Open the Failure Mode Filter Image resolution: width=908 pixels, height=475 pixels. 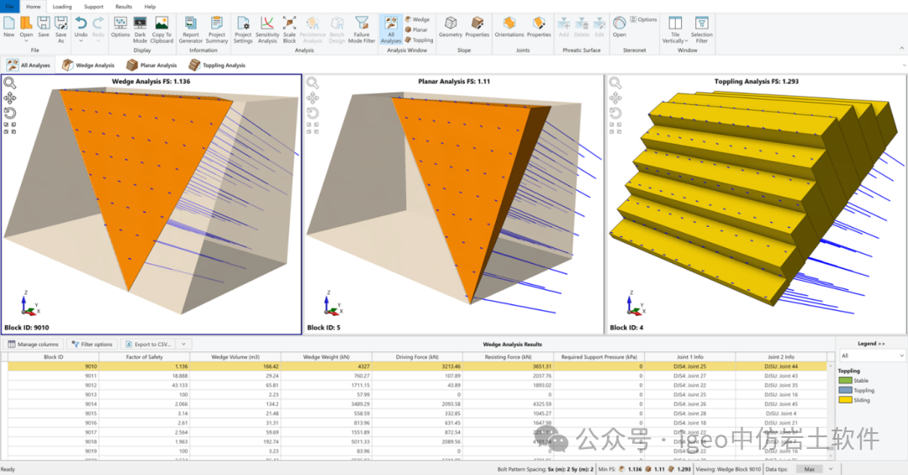pos(362,29)
